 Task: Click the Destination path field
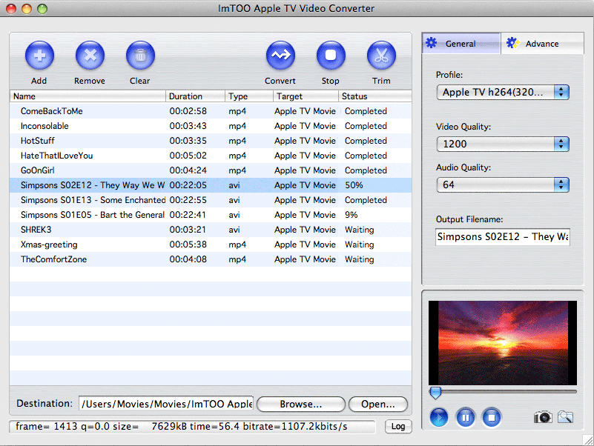(166, 404)
